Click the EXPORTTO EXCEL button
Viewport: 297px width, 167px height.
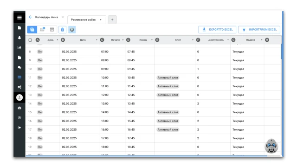pos(217,30)
